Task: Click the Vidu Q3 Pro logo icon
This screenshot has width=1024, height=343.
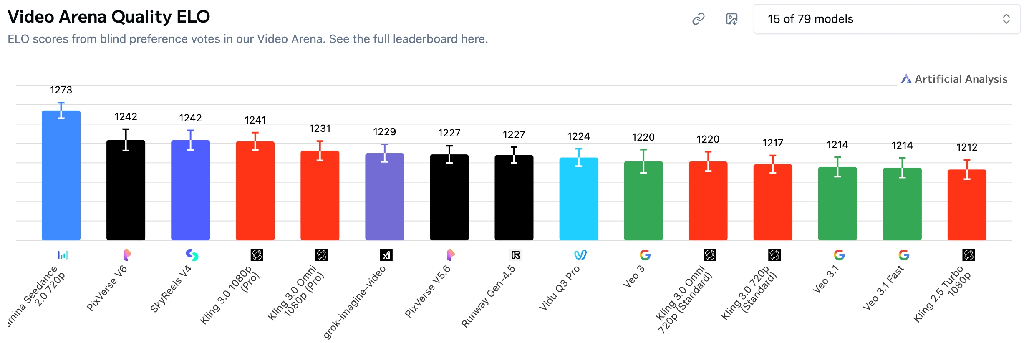Action: [x=580, y=255]
